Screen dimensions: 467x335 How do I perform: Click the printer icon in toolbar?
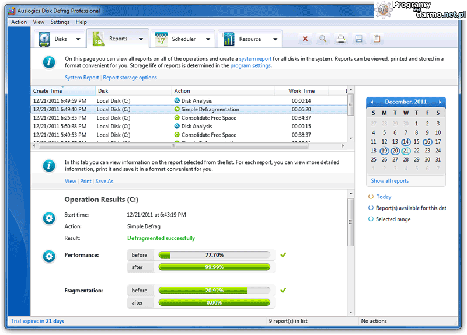(341, 39)
